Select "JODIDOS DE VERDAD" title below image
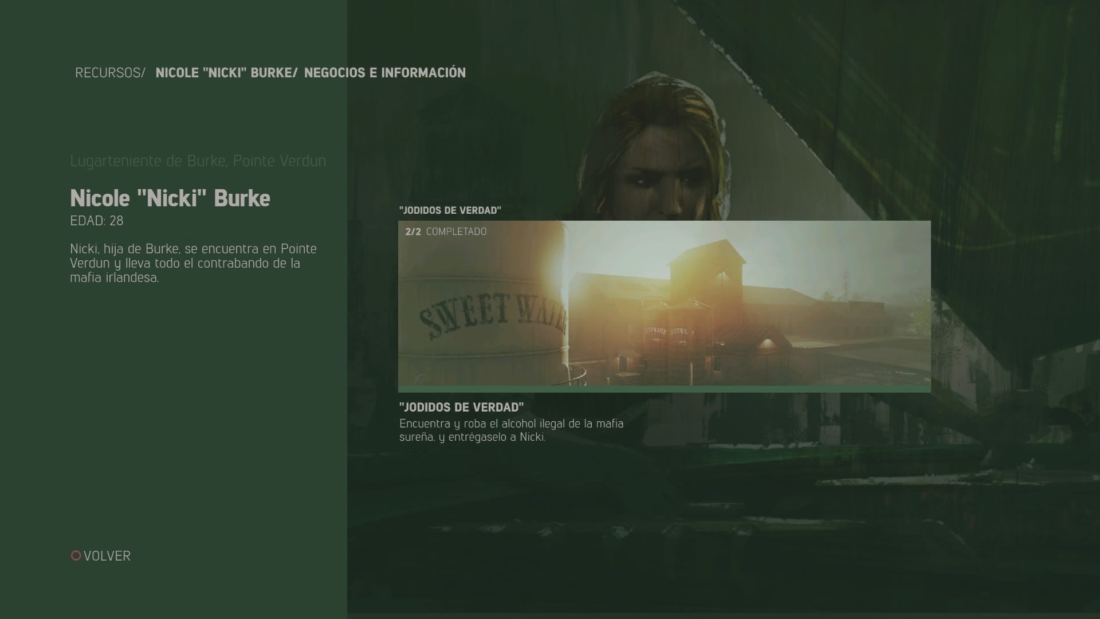Screen dimensions: 1100x619 pos(461,407)
